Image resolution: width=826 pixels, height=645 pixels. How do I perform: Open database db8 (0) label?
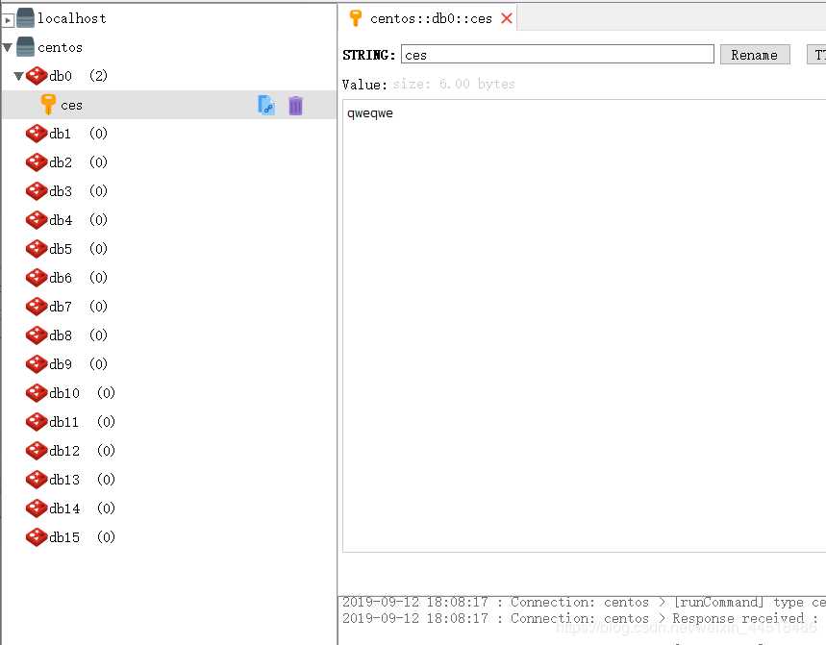(78, 335)
